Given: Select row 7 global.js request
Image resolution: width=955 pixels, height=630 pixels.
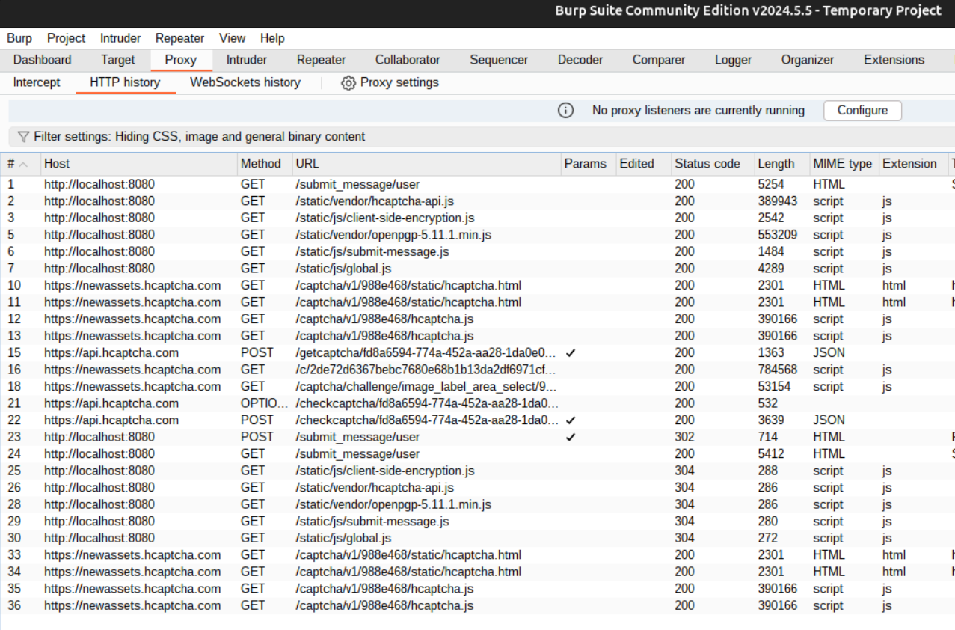Looking at the screenshot, I should tap(477, 269).
